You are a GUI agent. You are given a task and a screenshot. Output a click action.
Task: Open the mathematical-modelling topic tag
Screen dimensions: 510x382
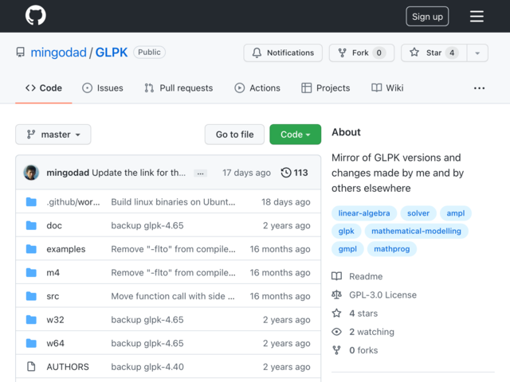click(x=416, y=231)
